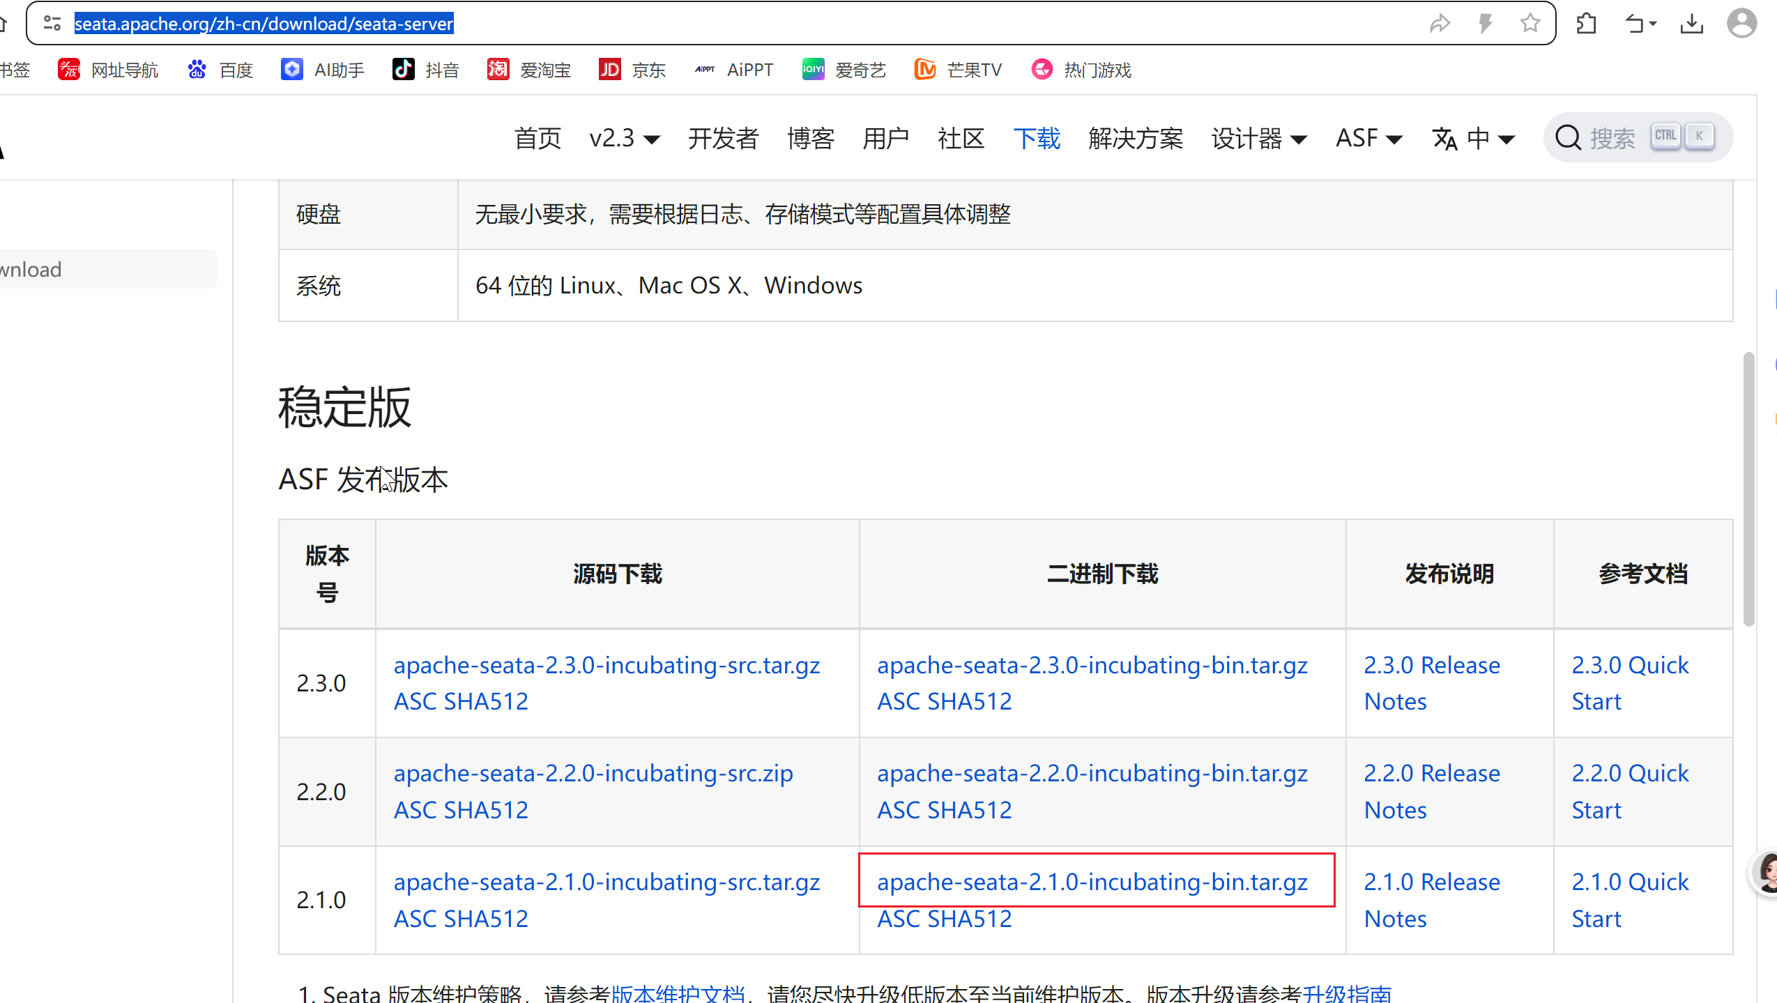Expand the 设计器 dropdown menu

[1259, 138]
